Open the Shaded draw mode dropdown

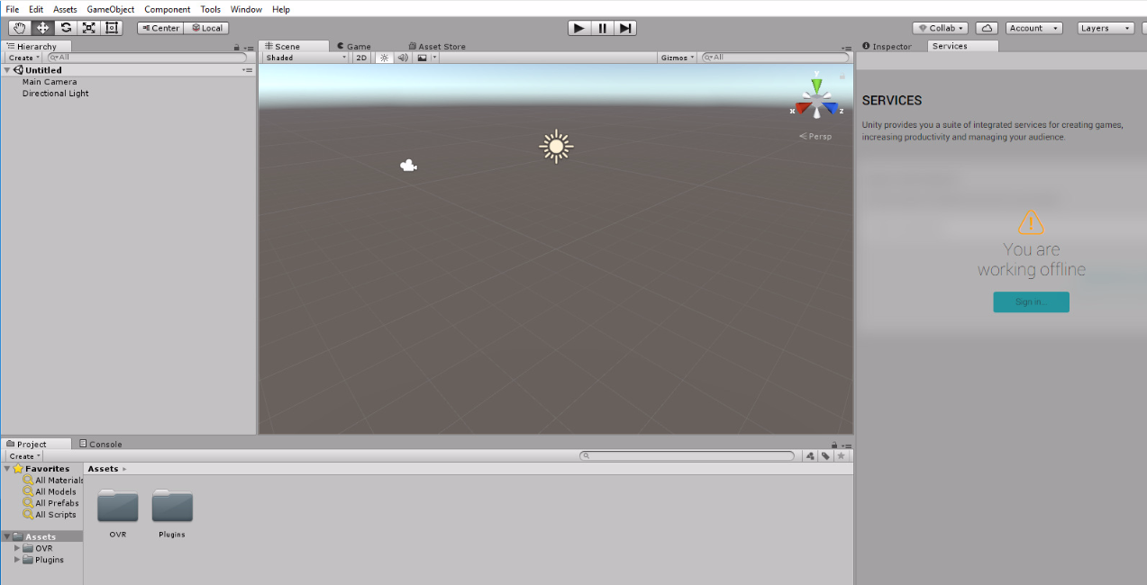304,57
